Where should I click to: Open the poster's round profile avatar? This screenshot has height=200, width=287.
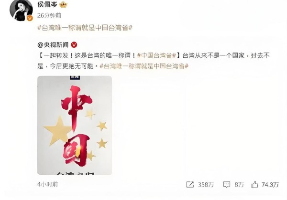(x=21, y=10)
